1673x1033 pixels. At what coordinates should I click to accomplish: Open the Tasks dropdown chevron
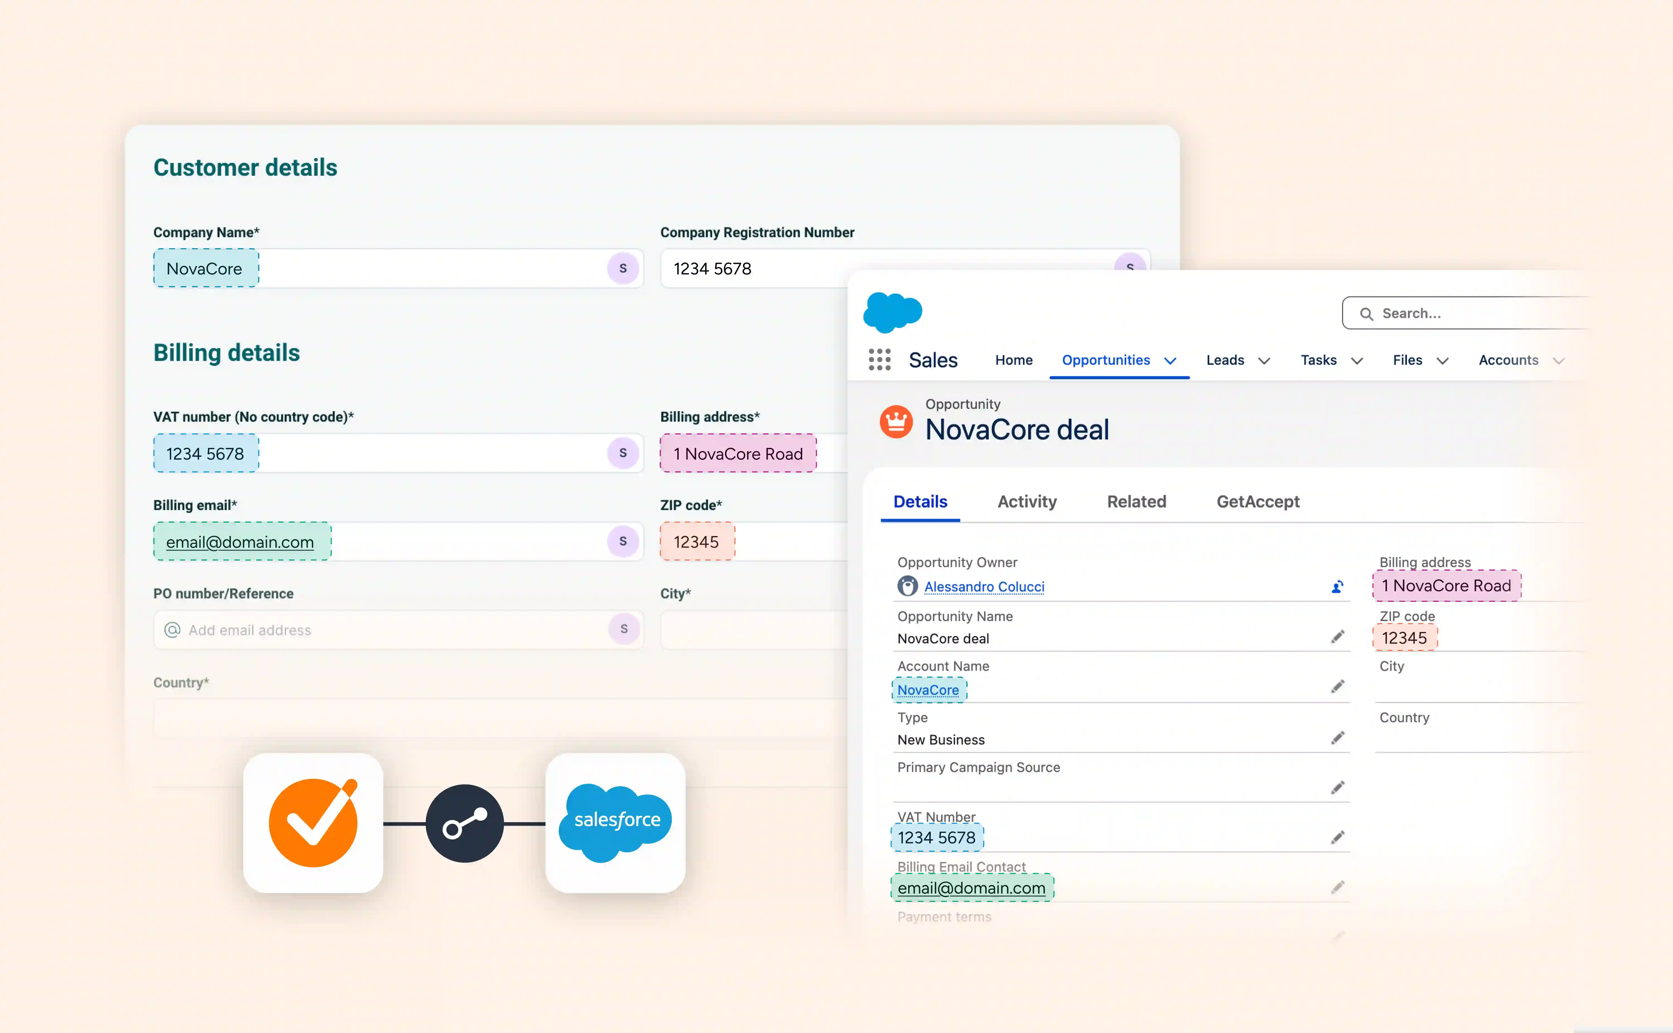[x=1357, y=361]
